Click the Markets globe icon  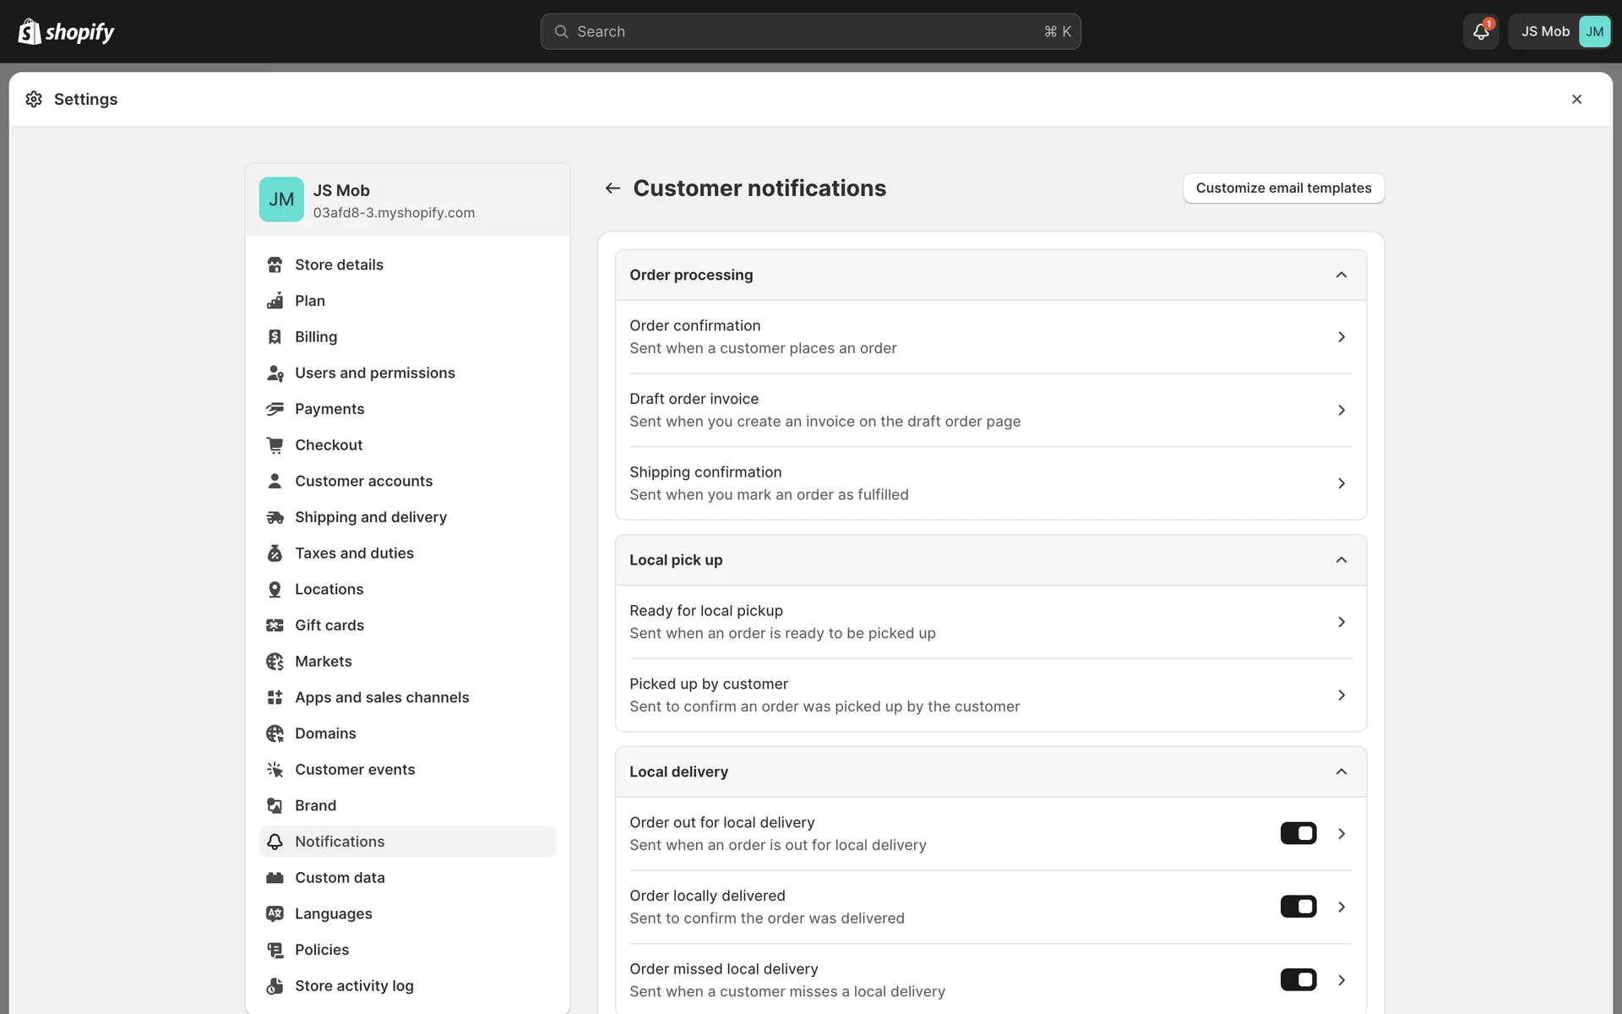pos(275,662)
